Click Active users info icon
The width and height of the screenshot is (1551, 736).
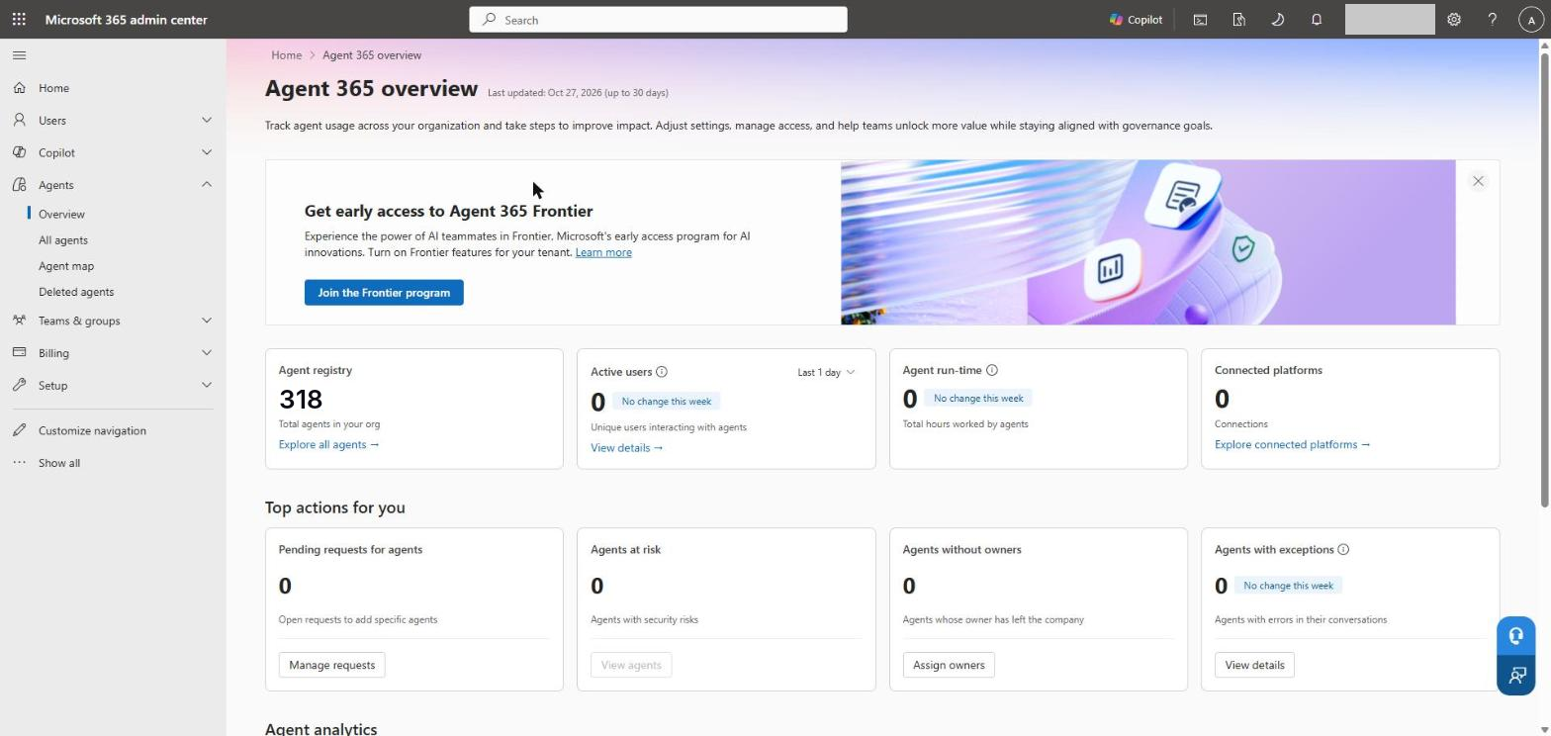pos(662,372)
